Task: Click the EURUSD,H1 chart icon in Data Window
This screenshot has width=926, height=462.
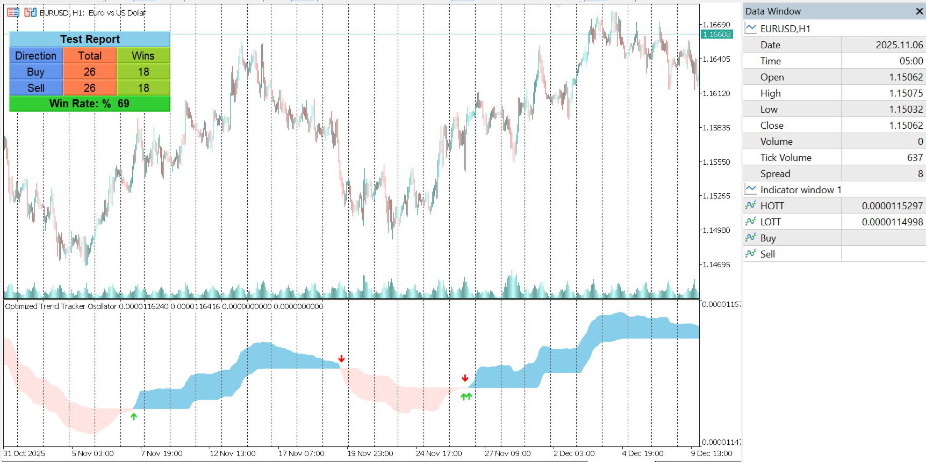Action: [x=751, y=28]
